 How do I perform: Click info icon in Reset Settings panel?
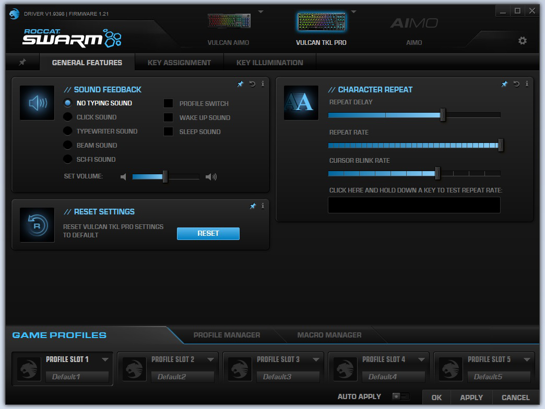coord(263,206)
